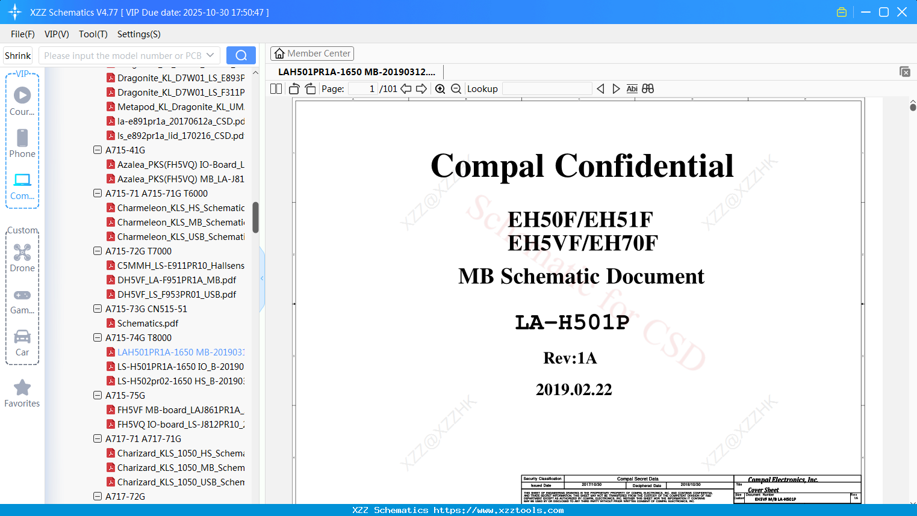Collapse the A715-74G T8000 node
Image resolution: width=917 pixels, height=516 pixels.
pos(98,337)
